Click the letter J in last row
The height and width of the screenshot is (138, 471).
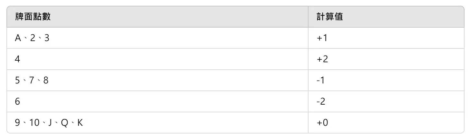pyautogui.click(x=50, y=123)
